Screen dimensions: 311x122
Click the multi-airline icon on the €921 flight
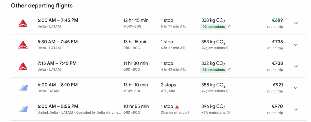23,88
